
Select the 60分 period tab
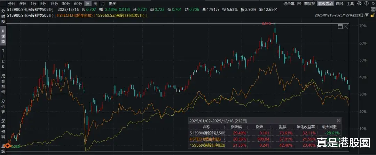[78, 3]
